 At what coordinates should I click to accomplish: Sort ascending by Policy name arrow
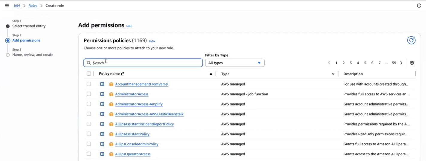point(211,74)
